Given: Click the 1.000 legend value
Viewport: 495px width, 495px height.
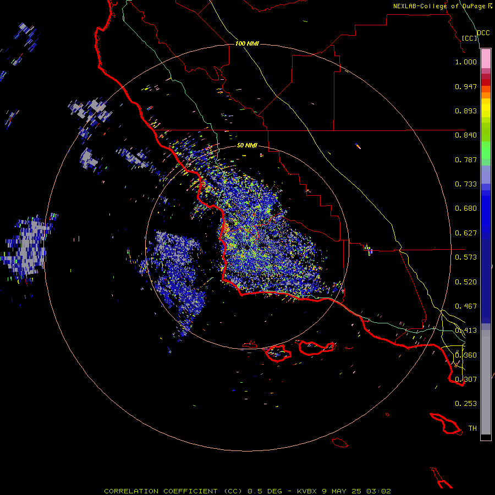Looking at the screenshot, I should pyautogui.click(x=466, y=62).
